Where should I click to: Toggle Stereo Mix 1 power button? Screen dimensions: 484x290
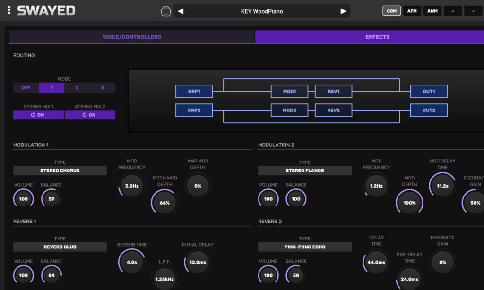[38, 115]
